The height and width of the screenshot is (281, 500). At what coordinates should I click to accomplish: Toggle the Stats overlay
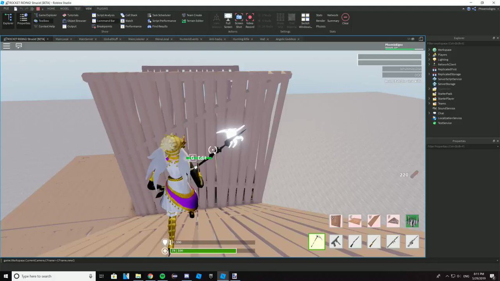click(319, 15)
